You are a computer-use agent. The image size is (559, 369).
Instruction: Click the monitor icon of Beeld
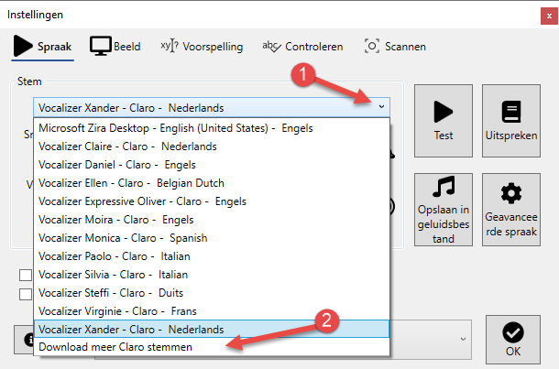point(100,46)
